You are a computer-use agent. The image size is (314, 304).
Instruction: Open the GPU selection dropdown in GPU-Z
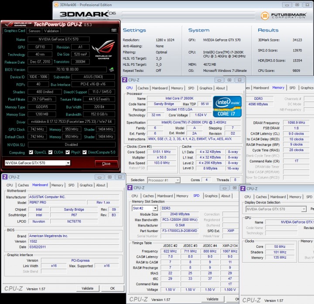[x=68, y=163]
